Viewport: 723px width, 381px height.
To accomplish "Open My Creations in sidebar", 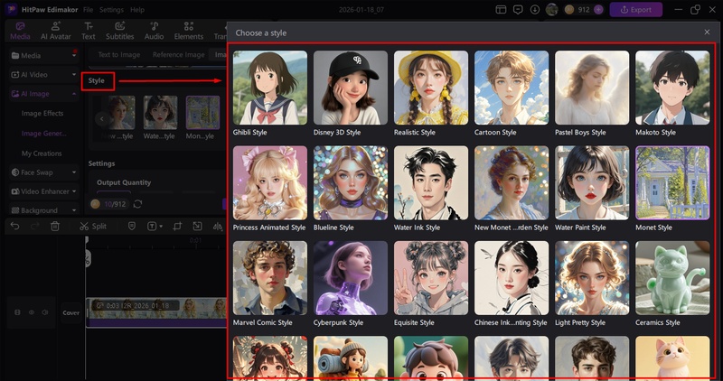I will [42, 153].
